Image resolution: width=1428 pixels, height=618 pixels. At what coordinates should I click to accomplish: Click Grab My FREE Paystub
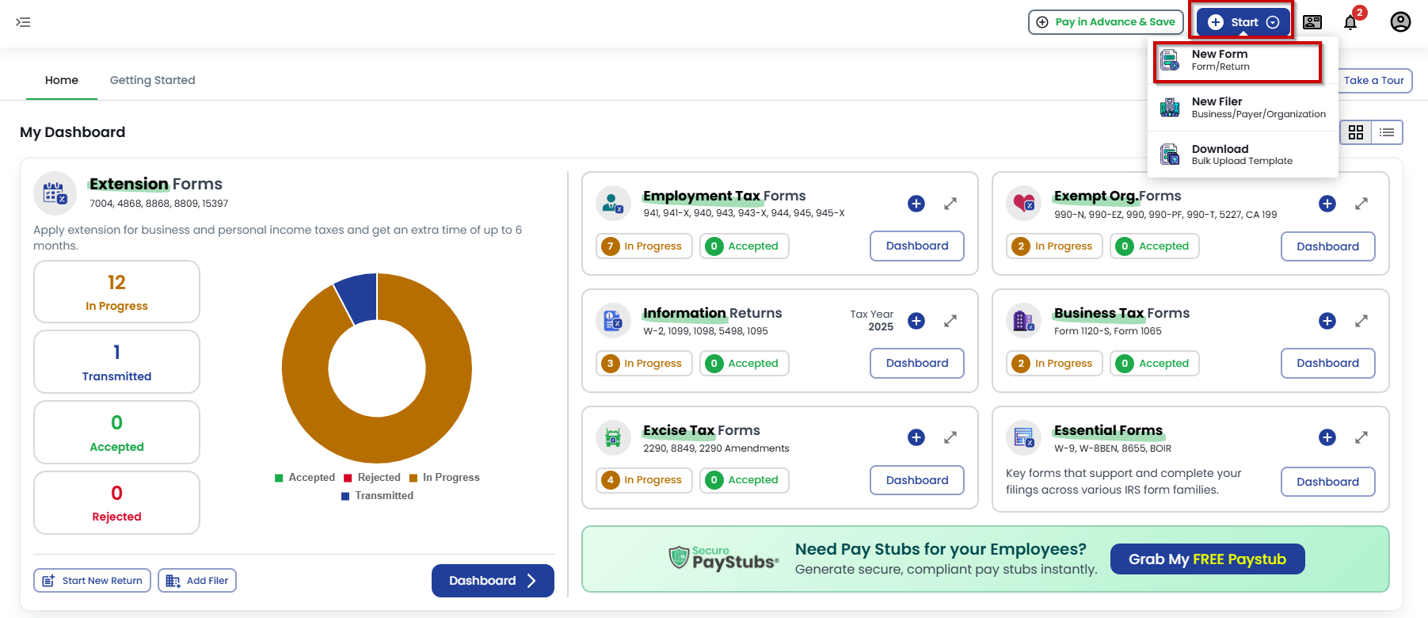coord(1207,559)
